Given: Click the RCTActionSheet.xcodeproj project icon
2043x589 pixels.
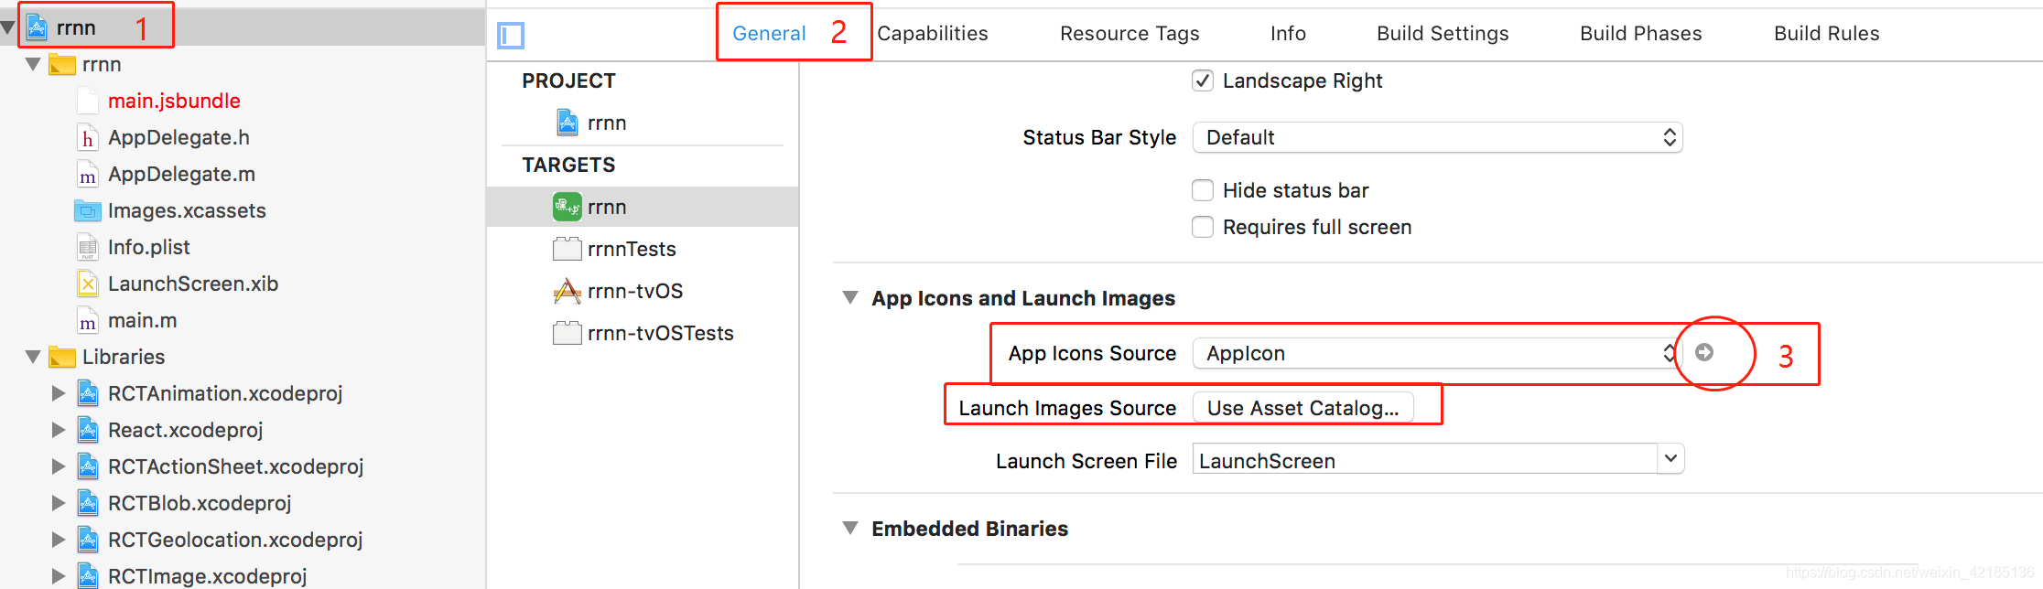Looking at the screenshot, I should coord(88,466).
